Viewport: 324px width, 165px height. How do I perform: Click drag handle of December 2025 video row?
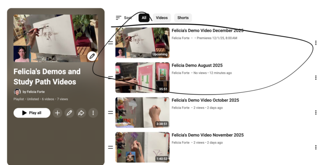(x=111, y=43)
